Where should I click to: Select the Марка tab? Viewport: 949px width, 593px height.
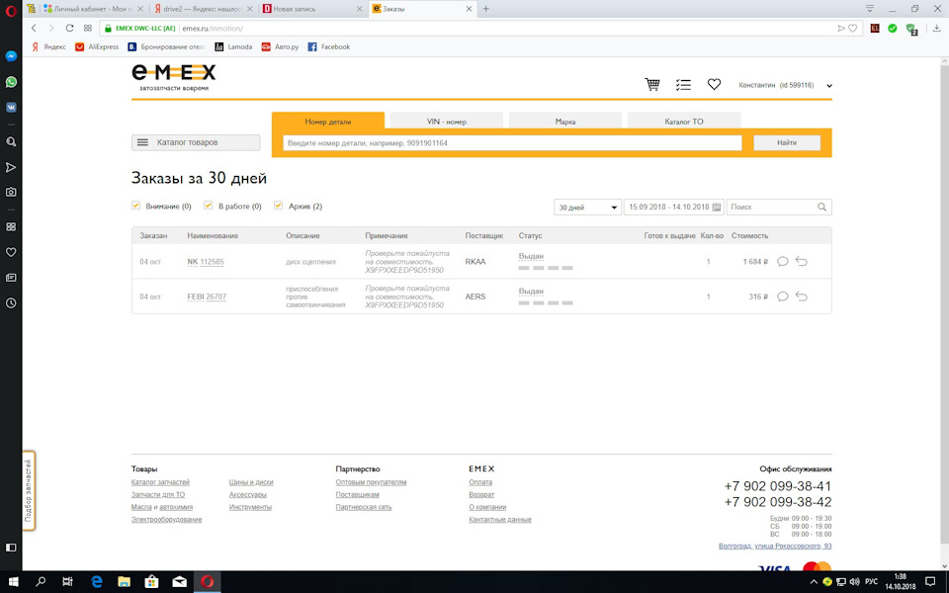[x=565, y=121]
